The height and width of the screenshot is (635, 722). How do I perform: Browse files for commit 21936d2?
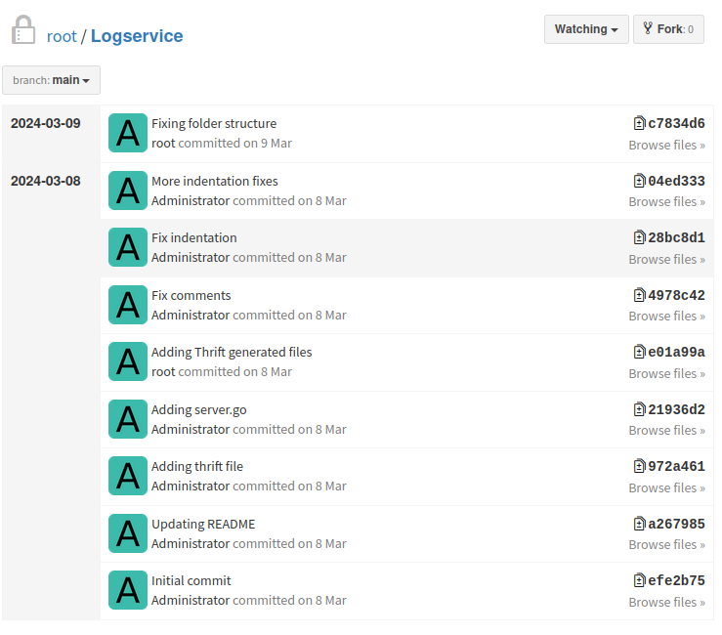click(666, 430)
